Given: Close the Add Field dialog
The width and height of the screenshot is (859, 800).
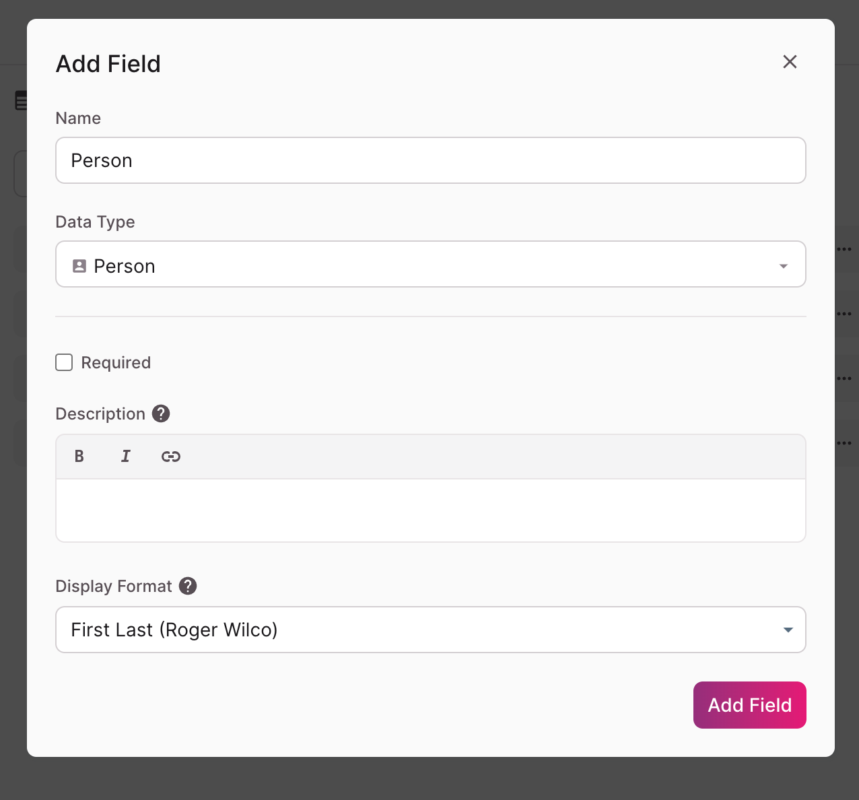Looking at the screenshot, I should click(x=790, y=62).
